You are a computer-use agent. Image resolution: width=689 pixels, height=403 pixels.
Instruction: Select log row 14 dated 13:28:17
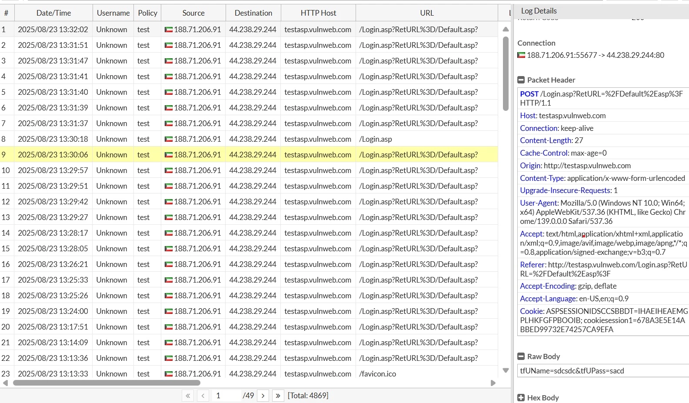click(x=249, y=233)
